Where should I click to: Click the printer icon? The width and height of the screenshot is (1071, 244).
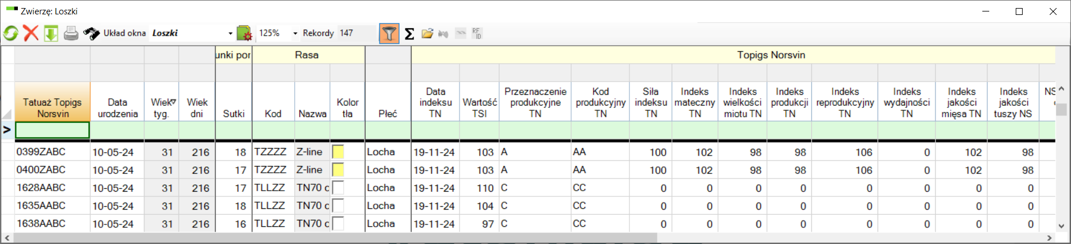tap(71, 33)
